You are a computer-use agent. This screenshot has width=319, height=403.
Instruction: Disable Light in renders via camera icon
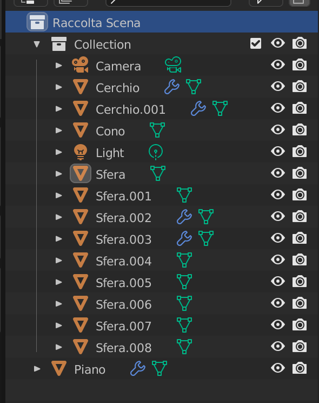300,152
